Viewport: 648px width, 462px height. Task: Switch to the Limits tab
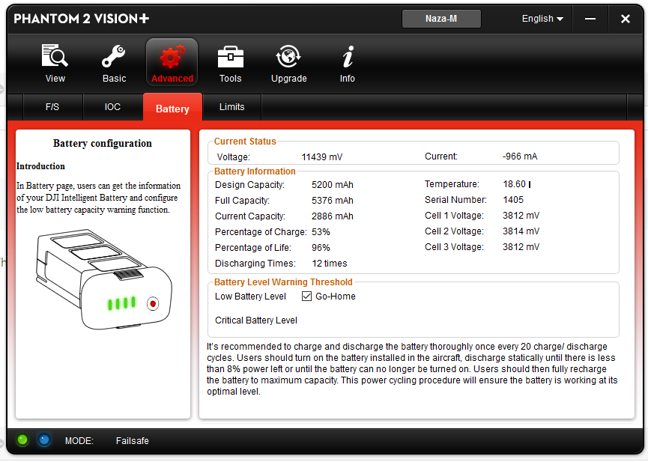coord(231,107)
